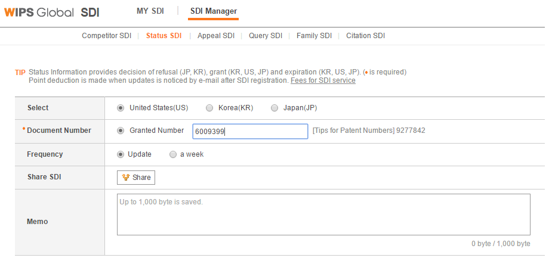Viewport: 552px width, 261px height.
Task: Pick the Japan(JP) radio option
Action: pos(275,108)
